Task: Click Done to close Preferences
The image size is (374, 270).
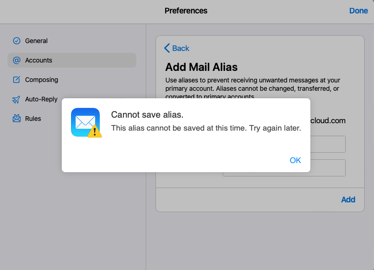Action: coord(359,11)
